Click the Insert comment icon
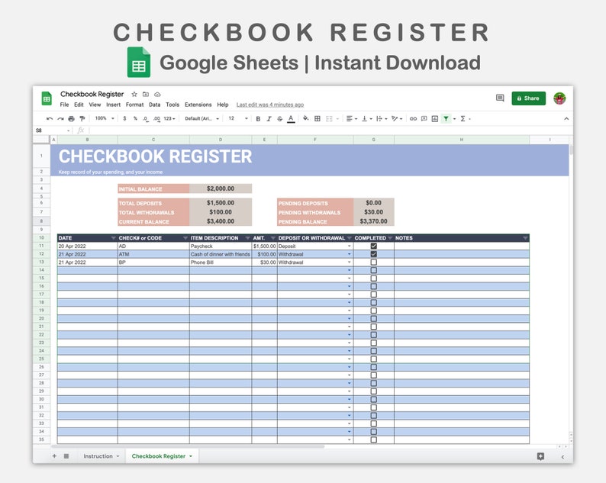Image resolution: width=606 pixels, height=483 pixels. coord(424,118)
